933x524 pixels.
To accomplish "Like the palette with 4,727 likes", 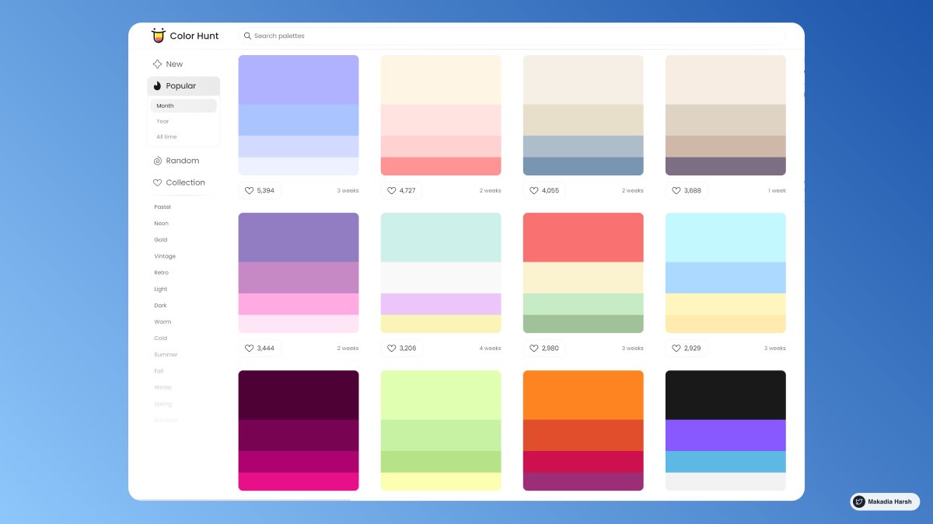I will pos(391,190).
